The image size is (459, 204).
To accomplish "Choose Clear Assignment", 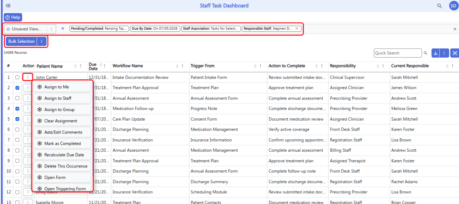I will pyautogui.click(x=63, y=121).
